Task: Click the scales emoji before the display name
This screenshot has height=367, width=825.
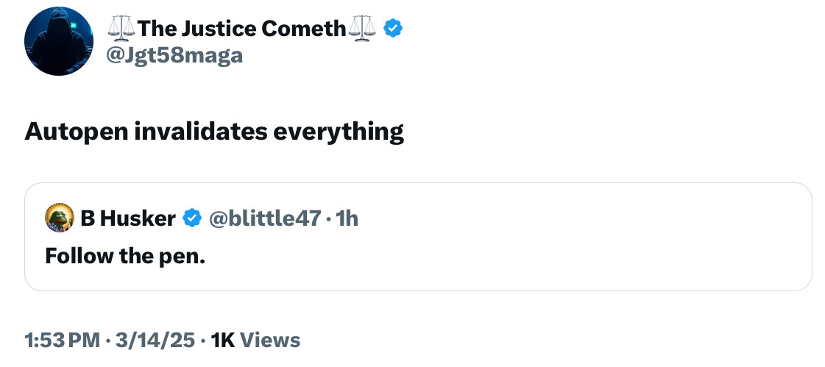Action: [x=120, y=28]
